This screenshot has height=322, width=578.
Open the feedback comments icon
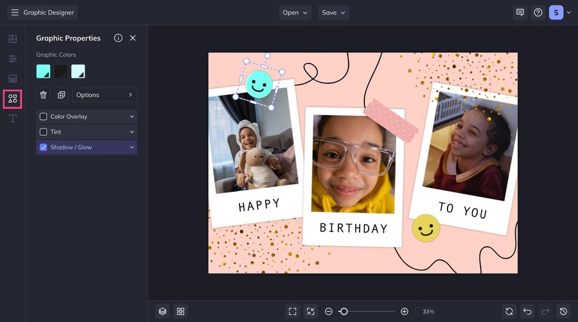(x=520, y=12)
